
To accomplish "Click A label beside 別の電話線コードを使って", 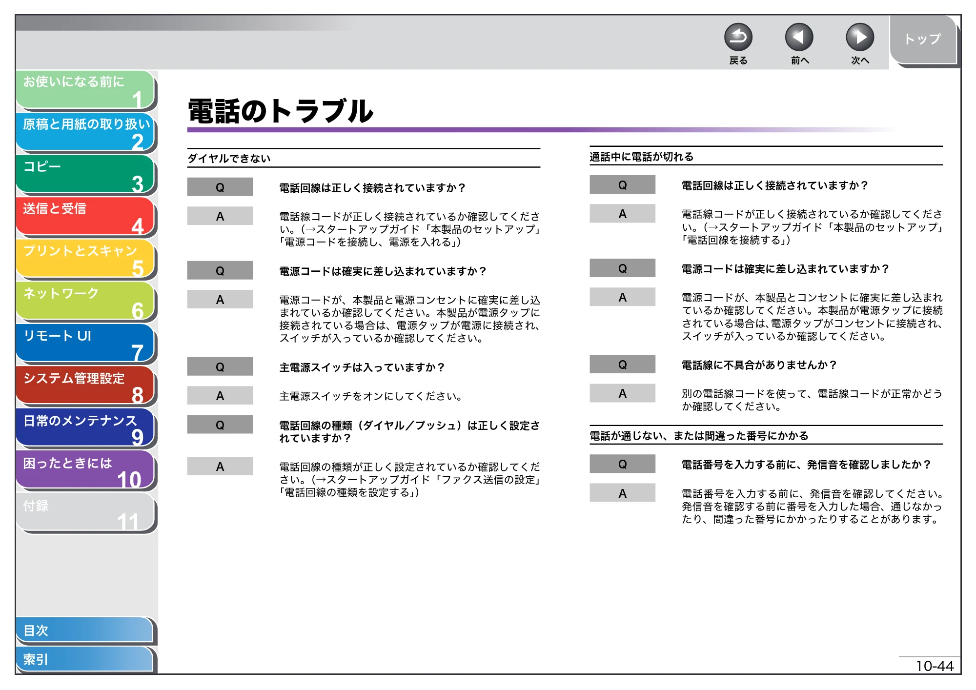I will (x=622, y=393).
